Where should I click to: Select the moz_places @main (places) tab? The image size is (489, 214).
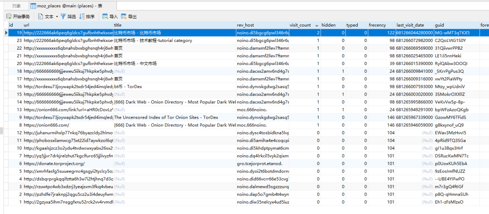[72, 6]
